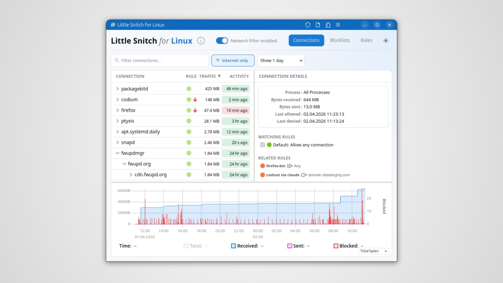The image size is (503, 283).
Task: Sort by the Traffic column header
Action: click(210, 76)
